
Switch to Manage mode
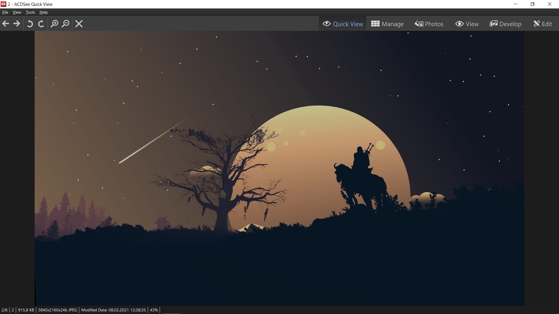[x=388, y=24]
